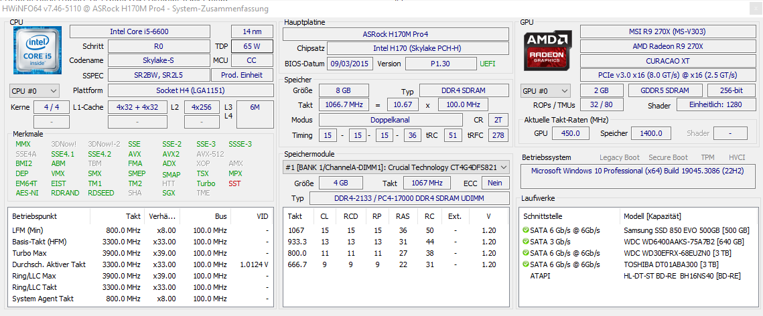The image size is (763, 316).
Task: Click the HL-DT-ST BD-RE BH16NS40 drive entry
Action: 682,276
